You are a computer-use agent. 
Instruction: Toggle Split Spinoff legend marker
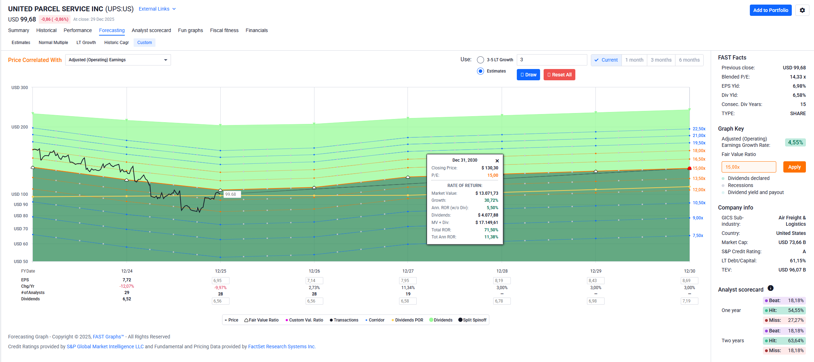click(x=460, y=320)
